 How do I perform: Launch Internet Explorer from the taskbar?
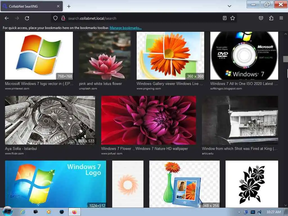tap(23, 212)
